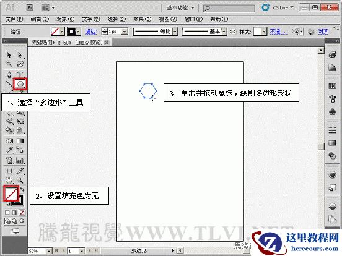Click the fill color swatch in toolbox
342x256 pixels.
[12, 194]
